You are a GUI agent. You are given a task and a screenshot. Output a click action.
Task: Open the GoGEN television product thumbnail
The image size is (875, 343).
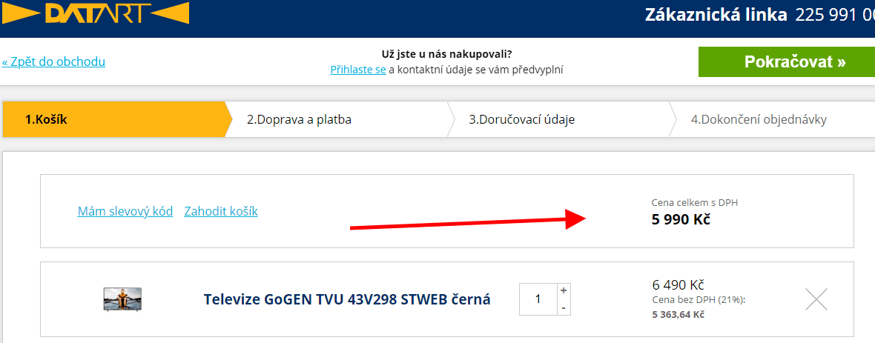(123, 299)
